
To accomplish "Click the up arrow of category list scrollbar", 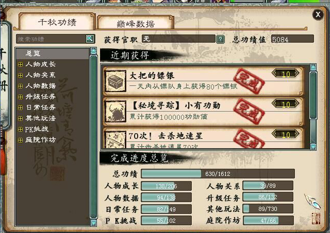I will tap(93, 51).
